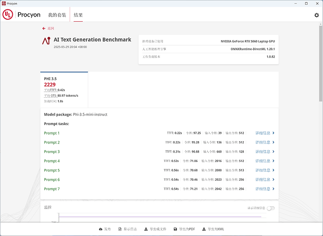Select the PHI 3.5 score tab
This screenshot has height=236, width=323.
pyautogui.click(x=64, y=88)
